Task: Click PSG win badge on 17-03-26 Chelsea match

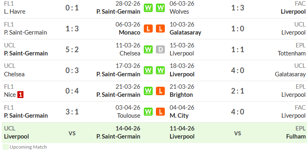Action: click(x=148, y=70)
